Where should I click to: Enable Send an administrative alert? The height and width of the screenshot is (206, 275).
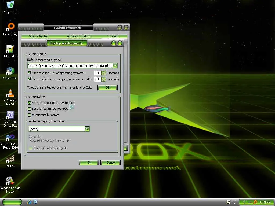[x=30, y=109]
